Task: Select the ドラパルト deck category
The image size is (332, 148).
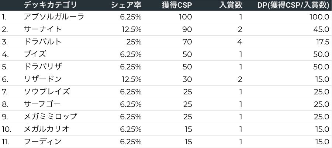Action: [x=42, y=42]
